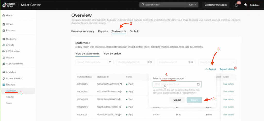Image resolution: width=264 pixels, height=121 pixels.
Task: Open Finances section in sidebar
Action: (x=11, y=85)
